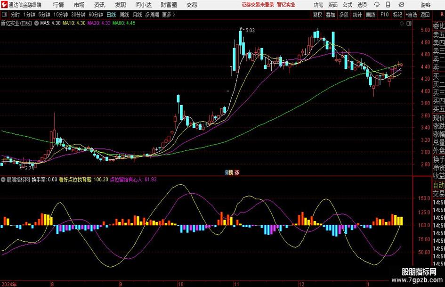Viewport: 445px width, 287px height.
Task: Click the 晋亿实业 stock name in title bar
Action: coord(286,5)
